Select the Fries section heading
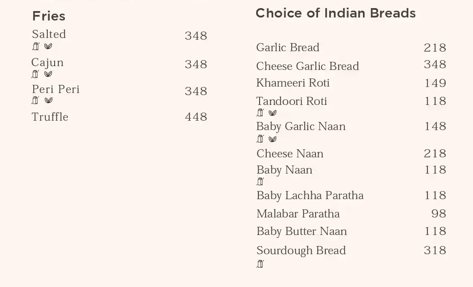 coord(49,16)
